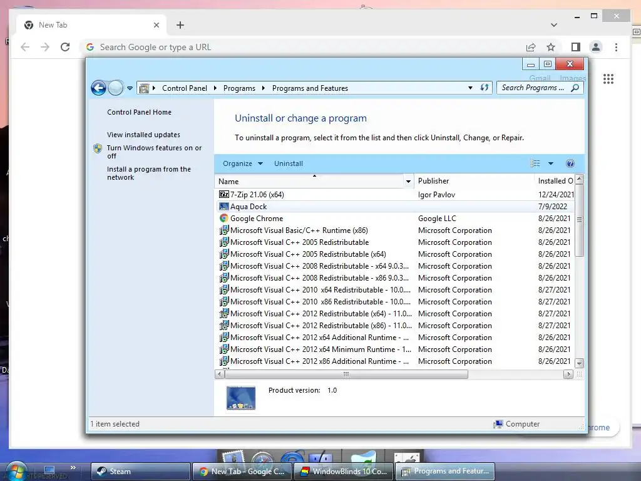The image size is (641, 481).
Task: Click the Computer icon in status bar
Action: click(x=498, y=424)
